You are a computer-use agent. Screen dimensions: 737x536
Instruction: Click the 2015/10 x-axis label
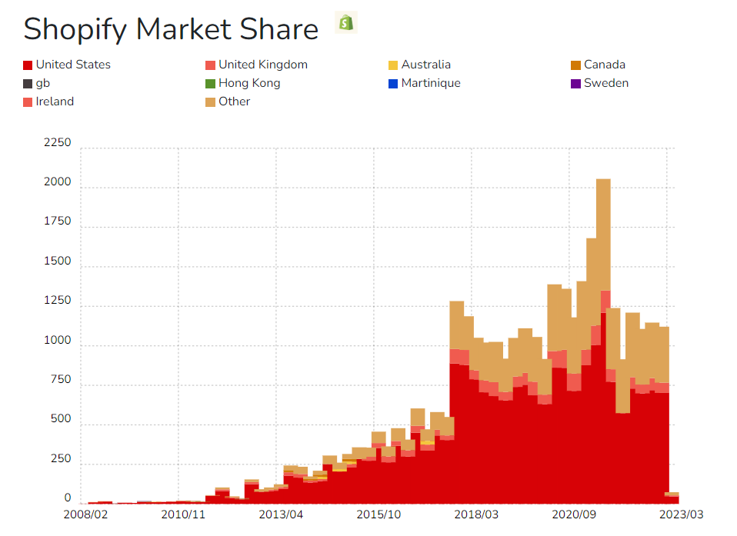click(379, 514)
